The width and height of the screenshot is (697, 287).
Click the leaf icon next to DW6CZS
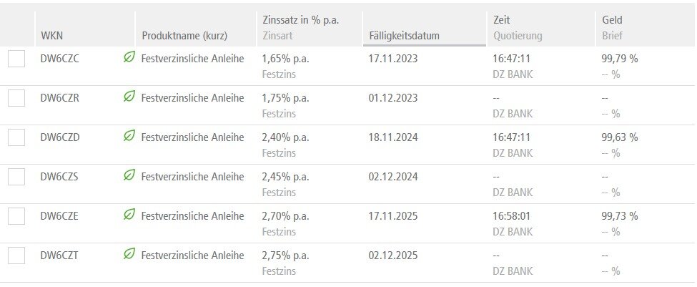129,175
